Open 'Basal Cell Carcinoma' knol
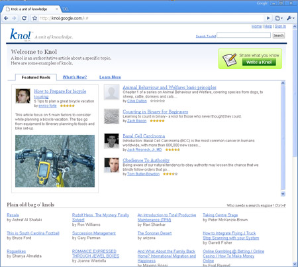Screen dimensions: 298x267 144,136
